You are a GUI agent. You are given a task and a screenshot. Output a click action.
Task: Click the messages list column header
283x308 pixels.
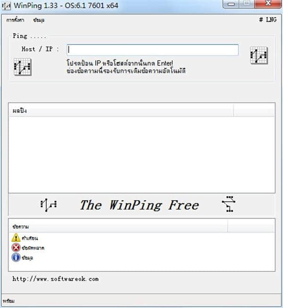[118, 226]
